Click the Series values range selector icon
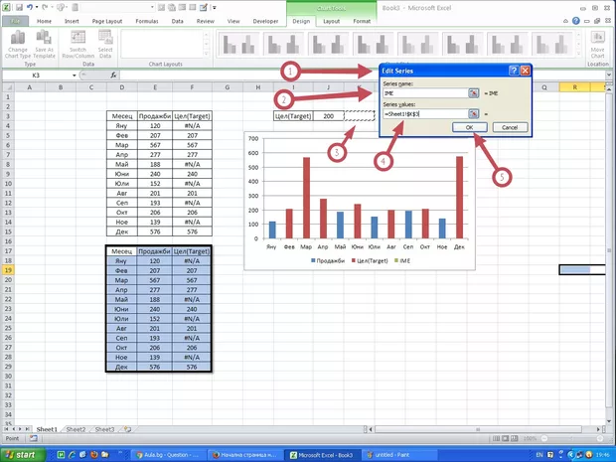Viewport: 616px width, 462px height. (x=474, y=114)
